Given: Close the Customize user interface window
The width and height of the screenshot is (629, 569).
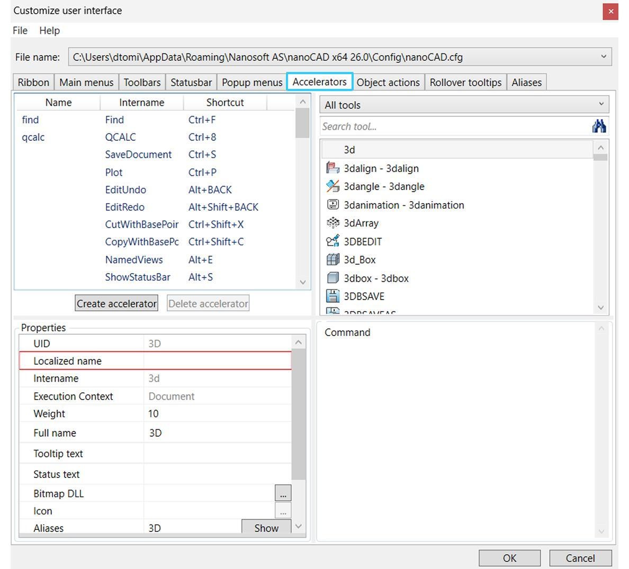Looking at the screenshot, I should point(610,11).
